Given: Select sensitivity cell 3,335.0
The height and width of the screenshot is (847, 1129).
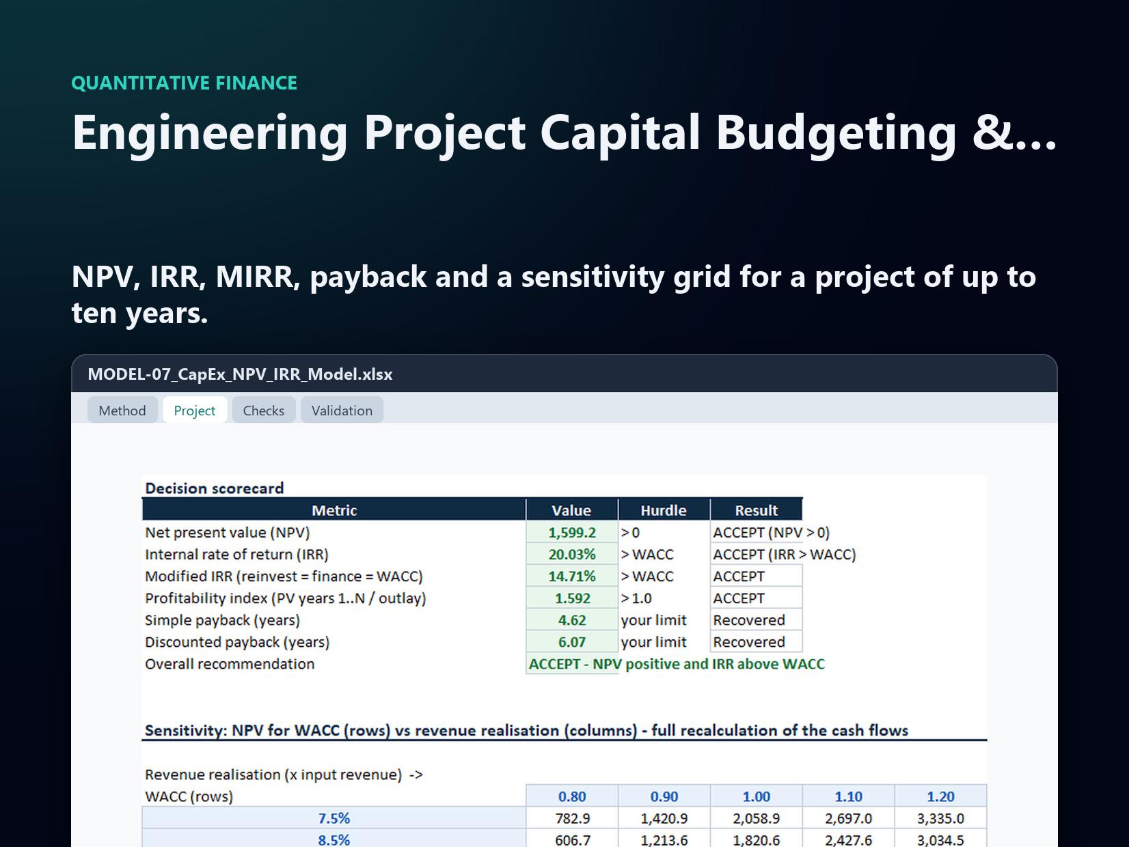Looking at the screenshot, I should [x=940, y=818].
